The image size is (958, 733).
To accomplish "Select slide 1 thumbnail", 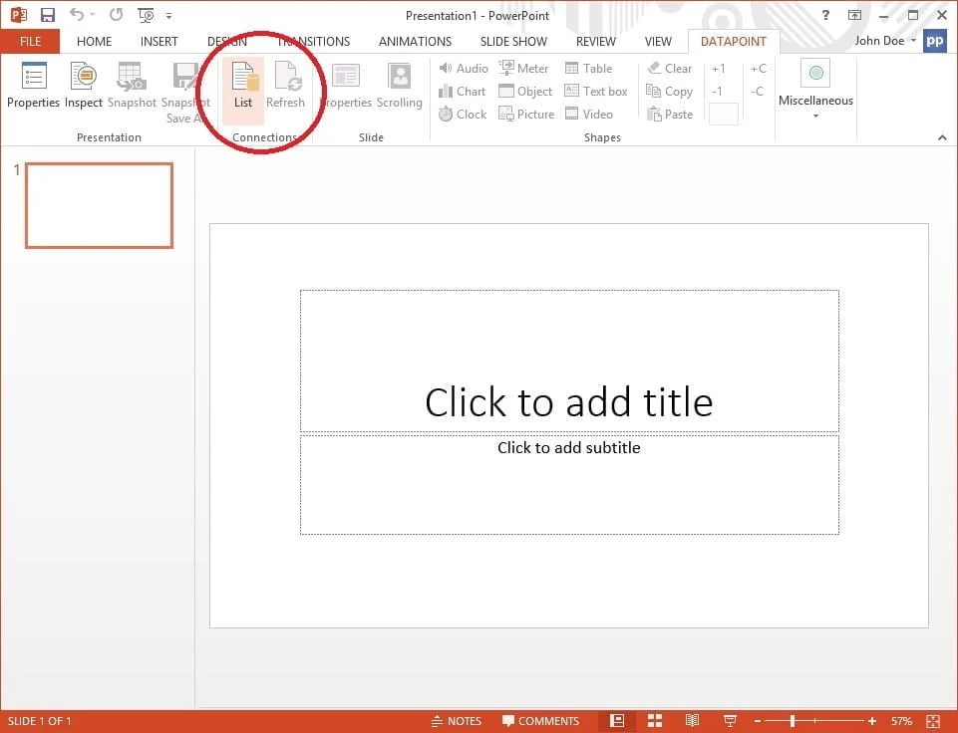I will click(x=98, y=205).
